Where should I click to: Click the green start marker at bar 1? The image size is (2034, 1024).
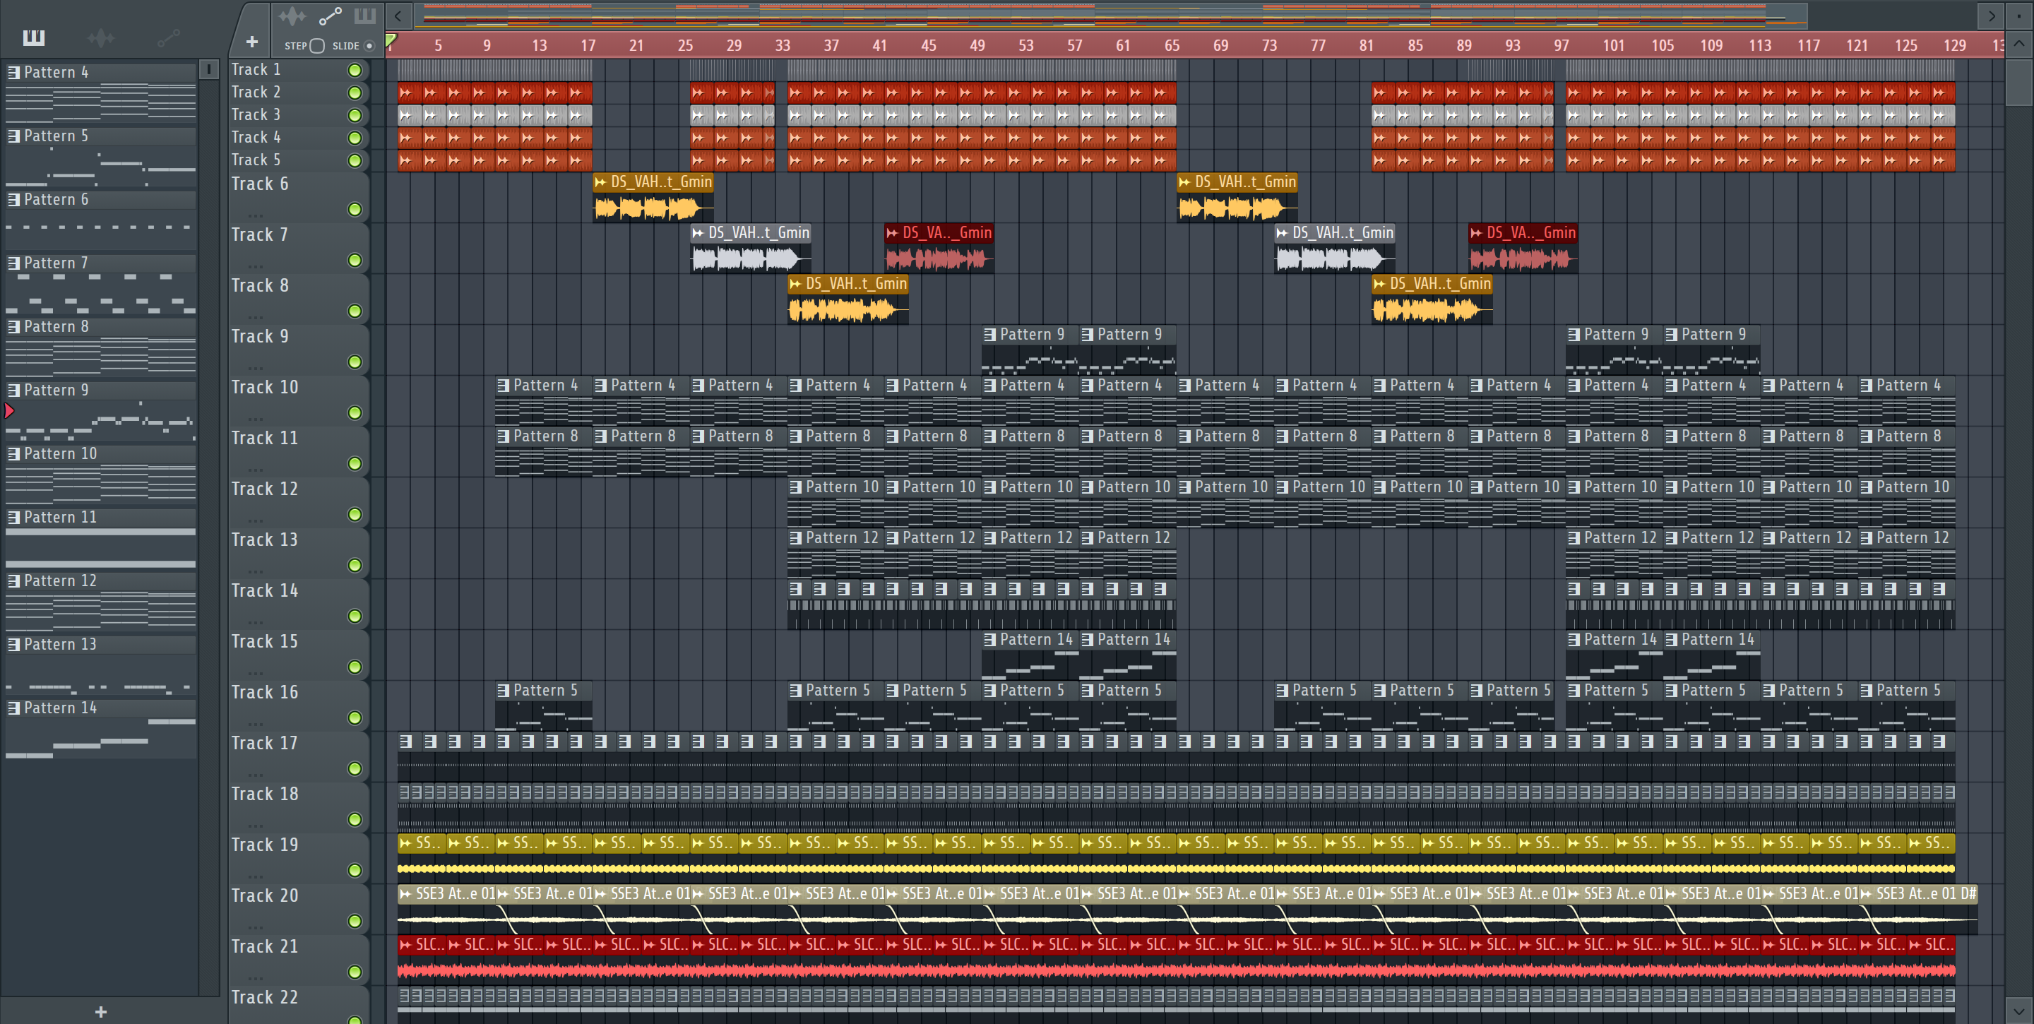[x=391, y=40]
